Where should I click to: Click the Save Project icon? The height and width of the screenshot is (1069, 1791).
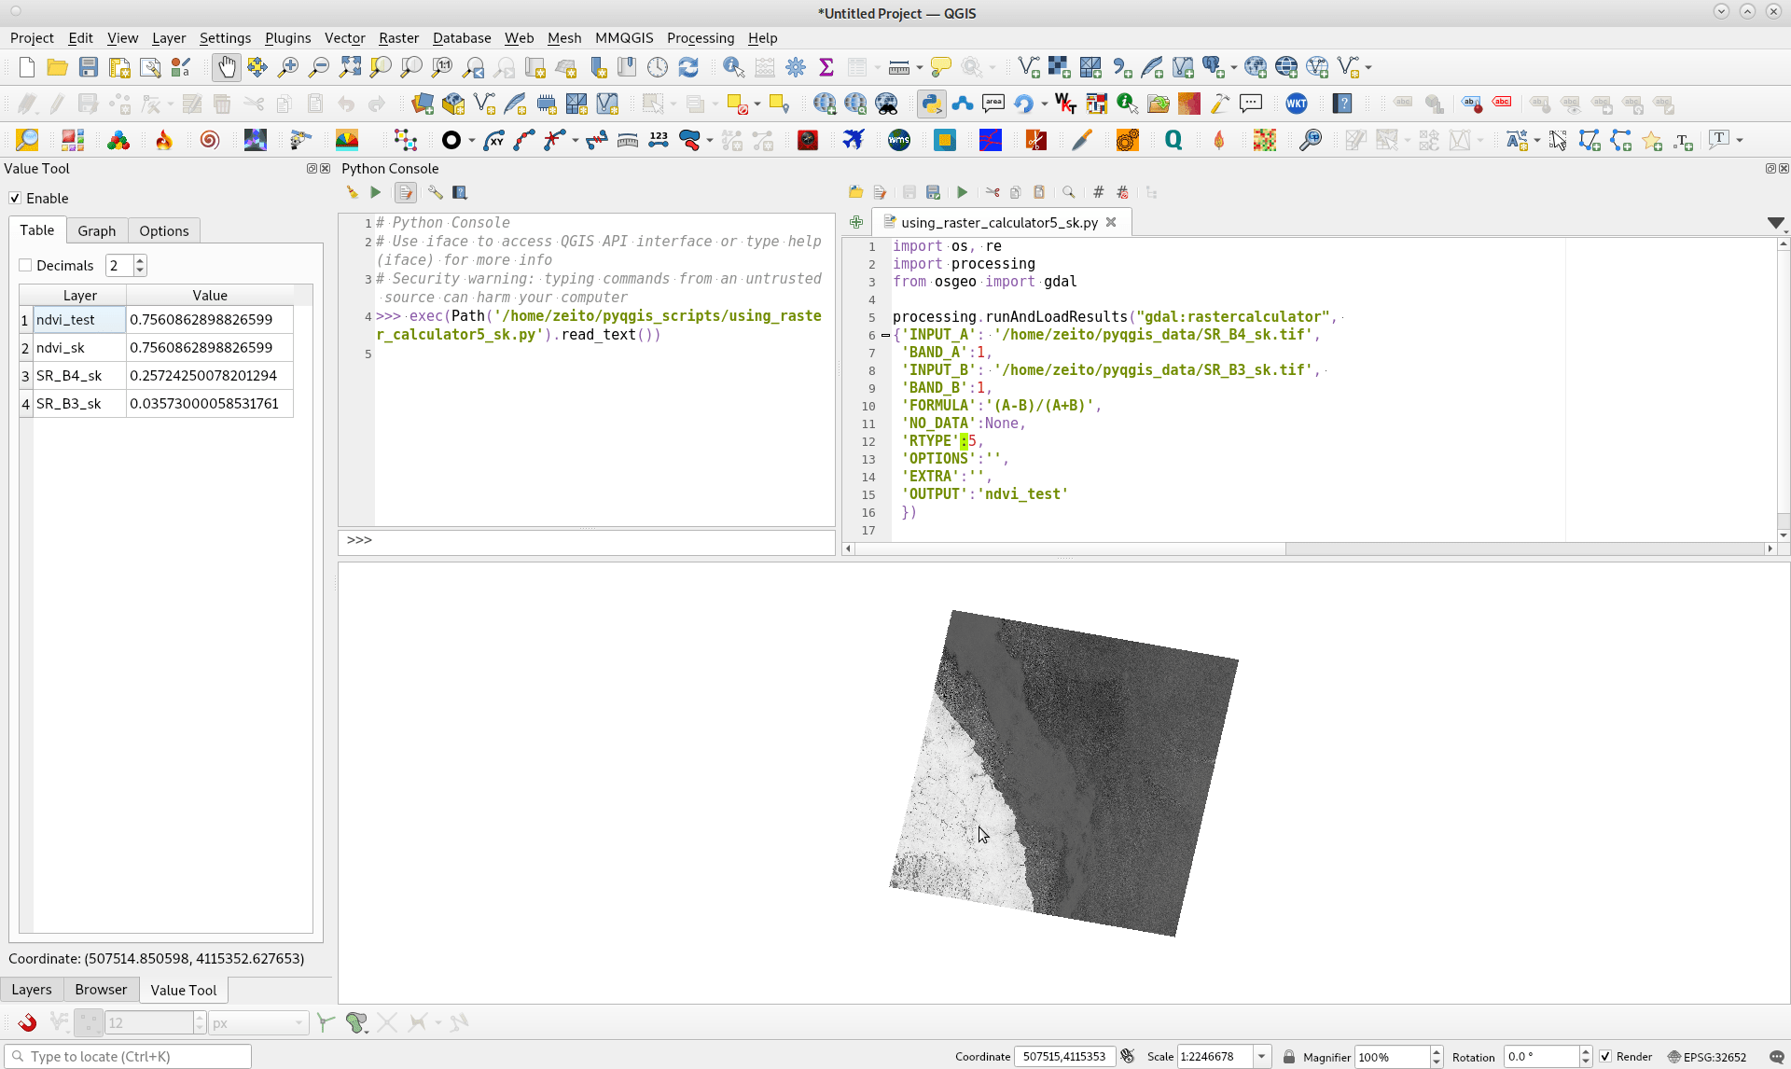(x=88, y=67)
